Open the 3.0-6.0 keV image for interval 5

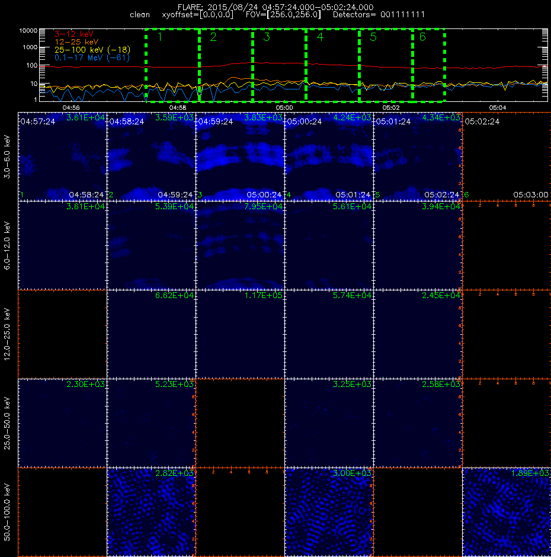(418, 156)
